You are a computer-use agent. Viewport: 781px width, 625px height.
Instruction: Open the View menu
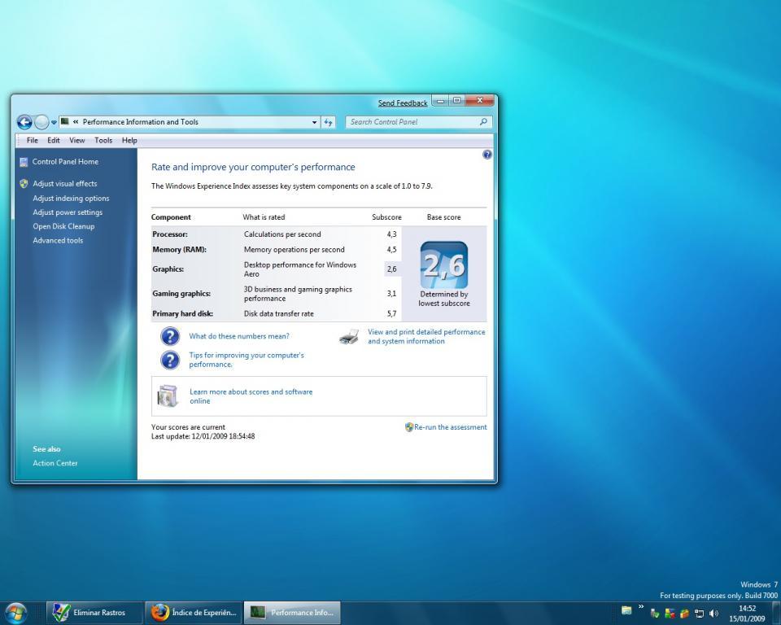pyautogui.click(x=76, y=141)
